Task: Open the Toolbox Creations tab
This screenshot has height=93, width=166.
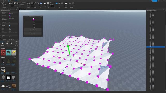Action: (x=16, y=43)
